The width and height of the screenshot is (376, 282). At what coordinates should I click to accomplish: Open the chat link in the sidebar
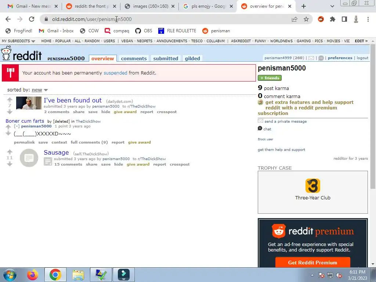[x=267, y=129]
